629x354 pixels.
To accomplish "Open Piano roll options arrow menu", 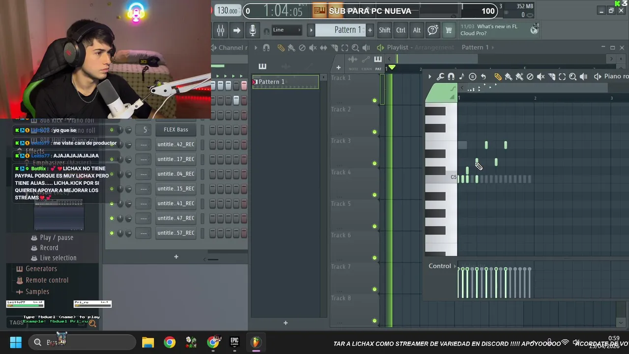I will (x=429, y=77).
